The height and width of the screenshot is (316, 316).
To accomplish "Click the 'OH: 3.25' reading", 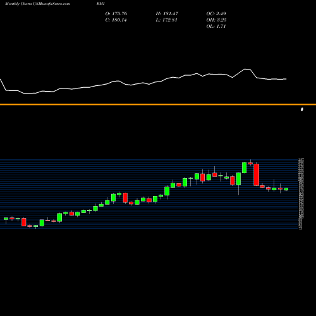I will [216, 20].
